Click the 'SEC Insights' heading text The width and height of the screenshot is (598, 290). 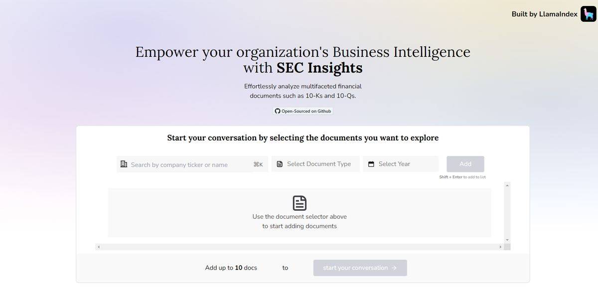tap(319, 67)
